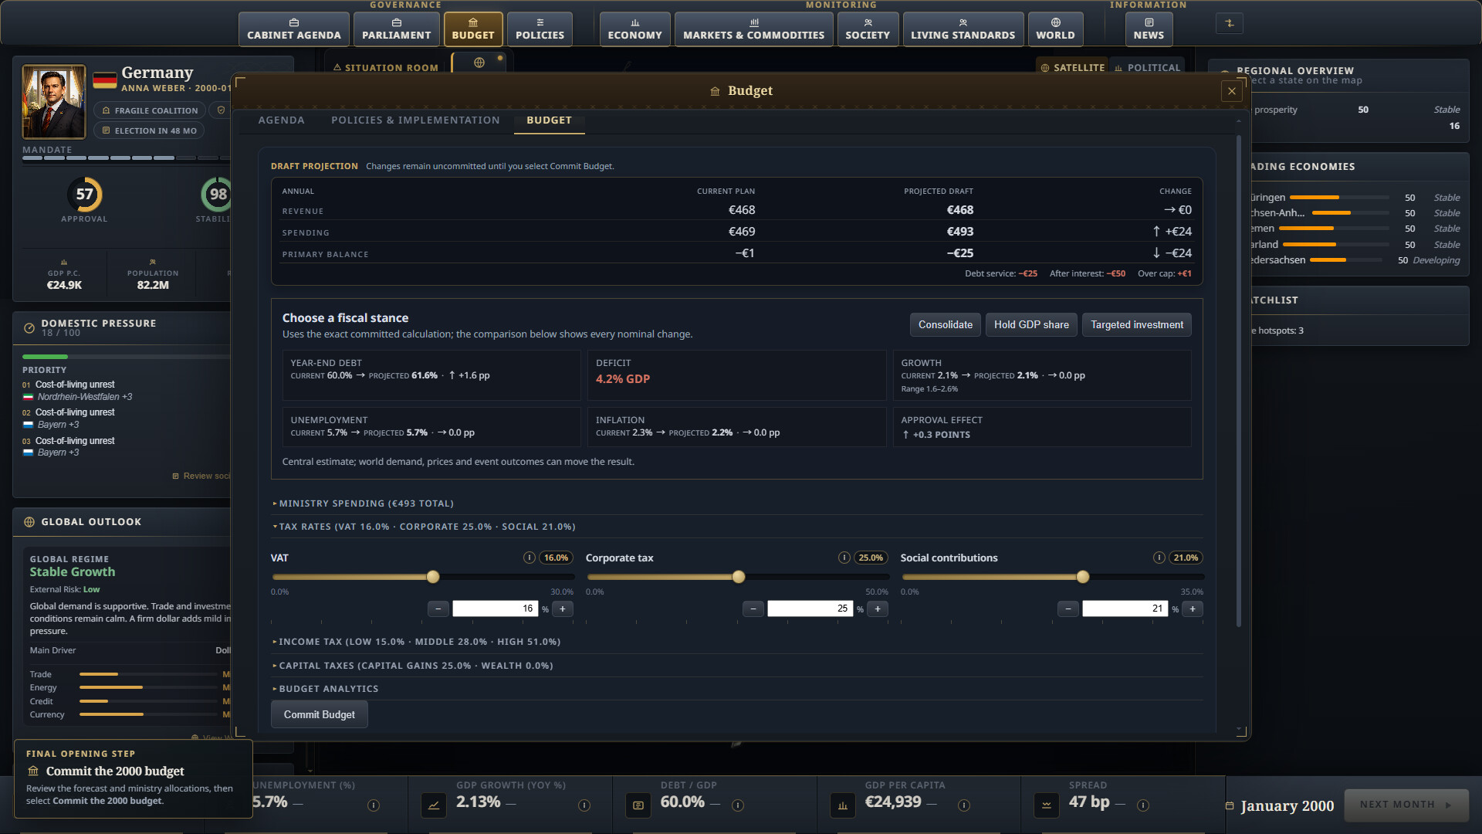1482x834 pixels.
Task: Click the Spread info icon
Action: (1143, 805)
